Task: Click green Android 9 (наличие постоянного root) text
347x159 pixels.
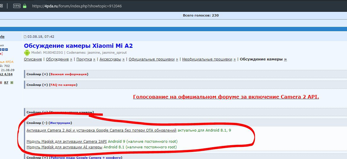Action: (x=143, y=141)
